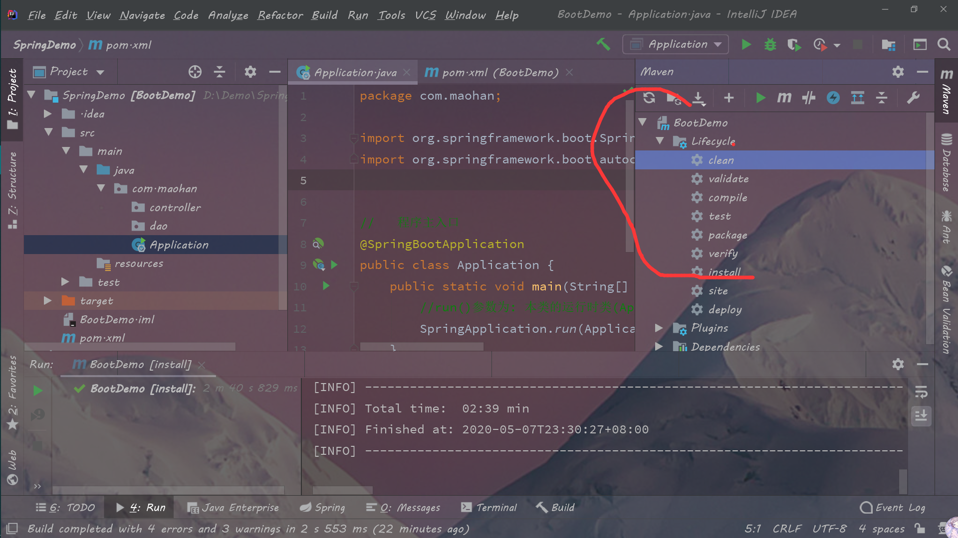The height and width of the screenshot is (538, 958).
Task: Click the Debug Application bug icon
Action: click(770, 44)
